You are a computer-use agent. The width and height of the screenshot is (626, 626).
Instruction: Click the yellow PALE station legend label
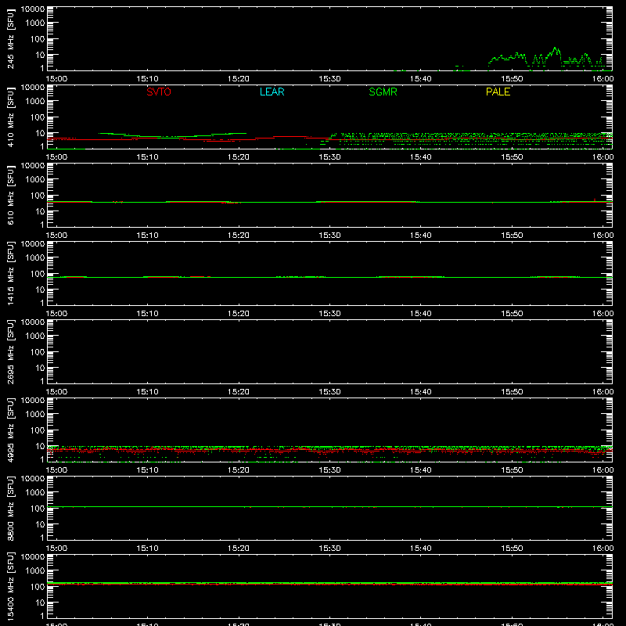tap(498, 92)
